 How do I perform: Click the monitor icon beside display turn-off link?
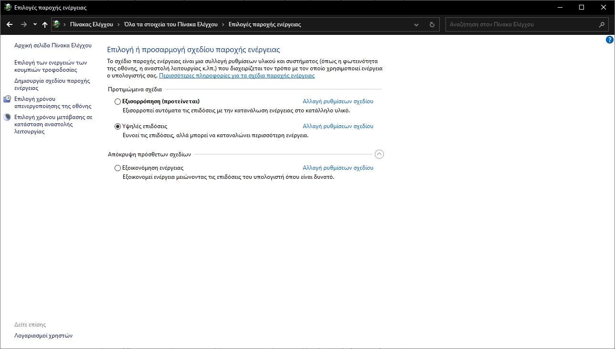(x=7, y=99)
